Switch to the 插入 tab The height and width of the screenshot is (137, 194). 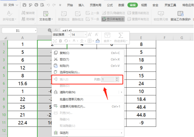(81, 5)
